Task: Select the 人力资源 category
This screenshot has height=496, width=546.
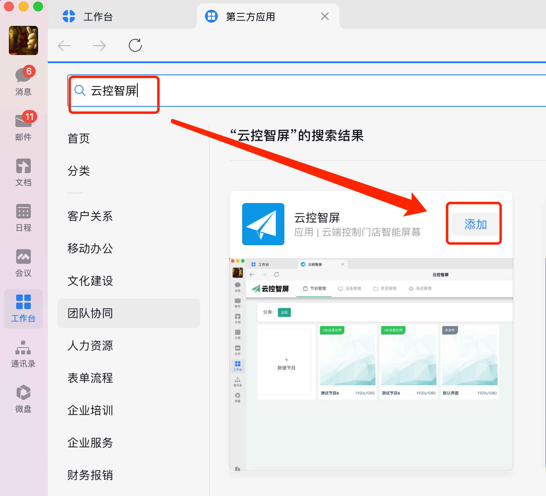Action: (x=90, y=346)
